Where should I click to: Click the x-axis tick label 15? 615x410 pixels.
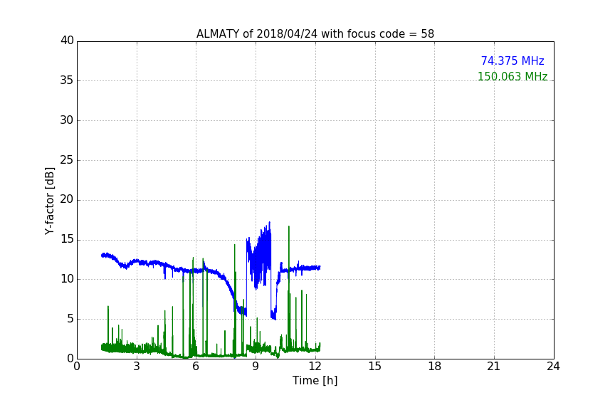point(375,367)
